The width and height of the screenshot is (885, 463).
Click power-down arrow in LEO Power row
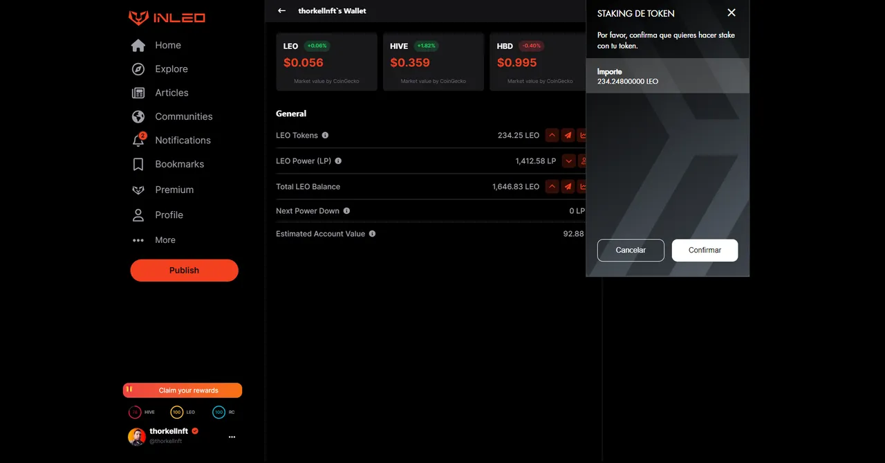[x=568, y=161]
